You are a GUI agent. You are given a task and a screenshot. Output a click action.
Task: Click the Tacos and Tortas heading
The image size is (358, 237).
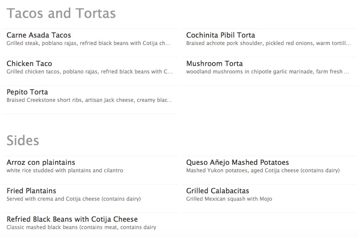[x=61, y=14]
